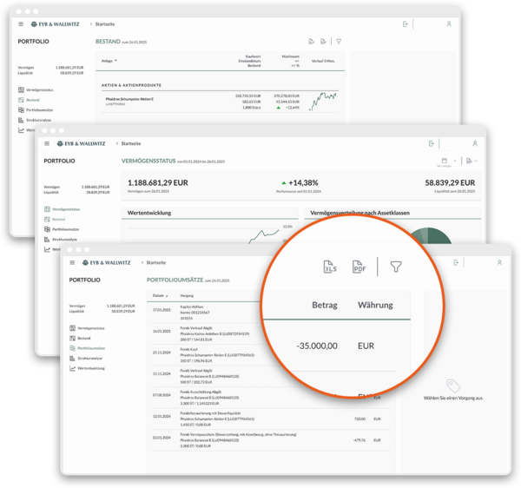This screenshot has width=521, height=488.
Task: Open Portfolioumsätze in Bestand window sidebar
Action: [40, 110]
